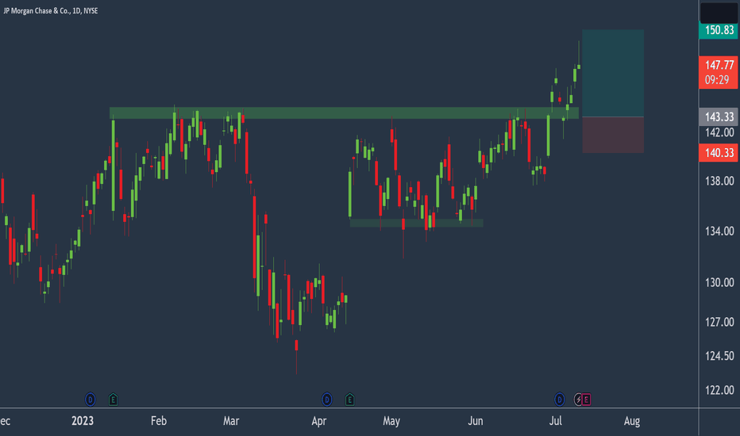Click the Aug label on time axis
Image resolution: width=740 pixels, height=436 pixels.
(x=632, y=421)
